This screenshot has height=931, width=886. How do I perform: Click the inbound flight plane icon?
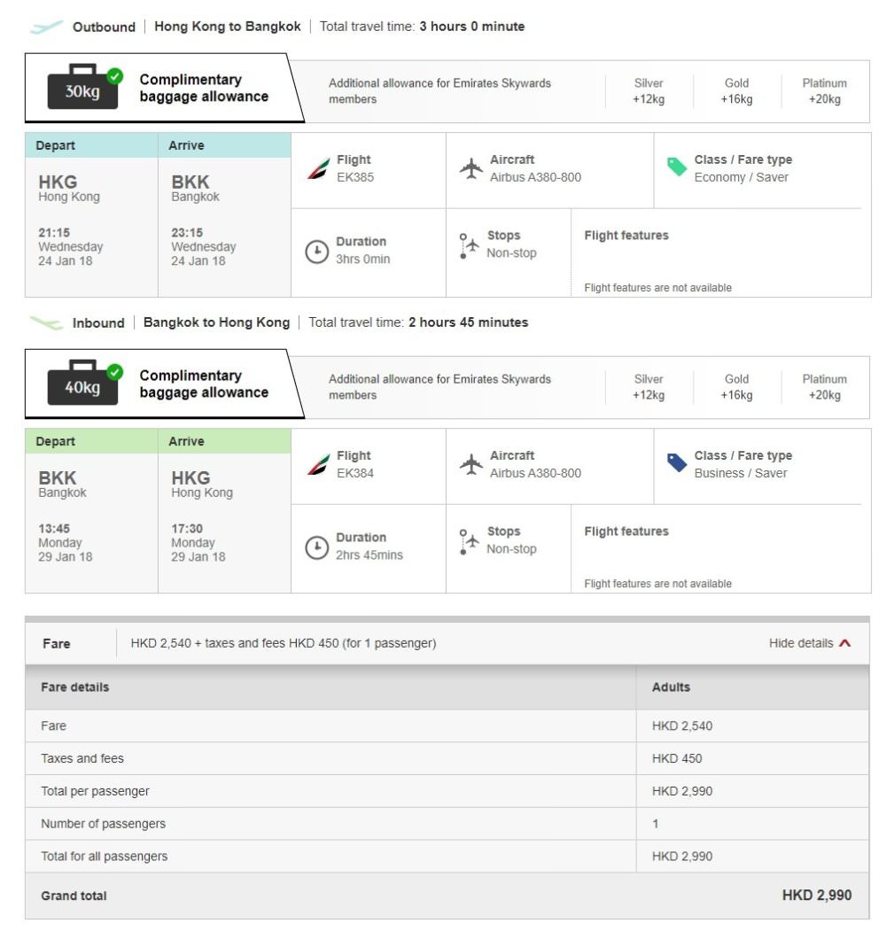(46, 322)
